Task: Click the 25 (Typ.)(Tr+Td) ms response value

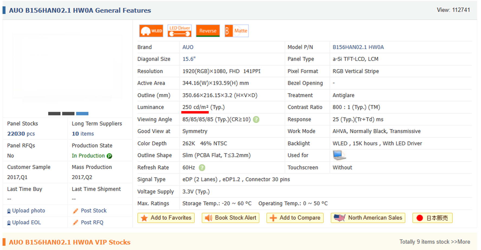Action: (x=358, y=119)
